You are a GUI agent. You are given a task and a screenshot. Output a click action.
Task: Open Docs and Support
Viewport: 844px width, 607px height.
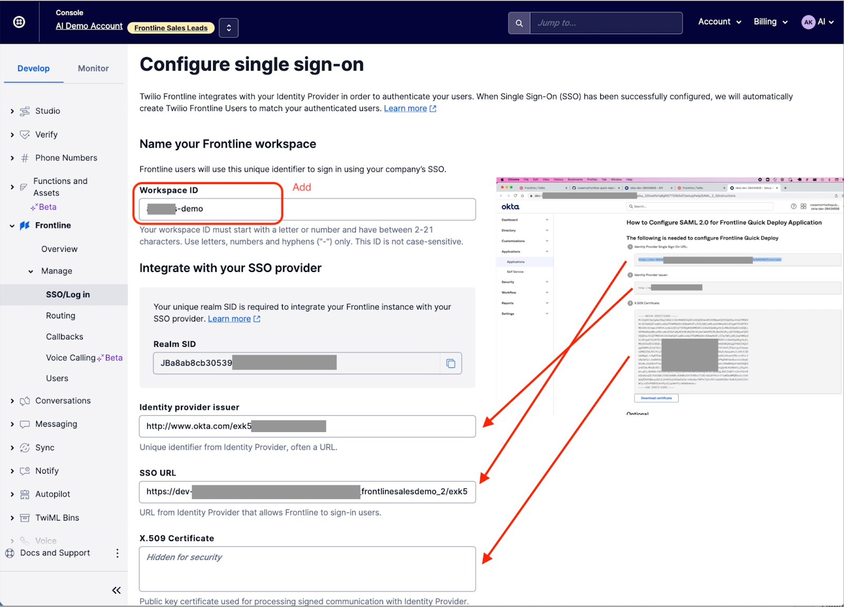(55, 553)
